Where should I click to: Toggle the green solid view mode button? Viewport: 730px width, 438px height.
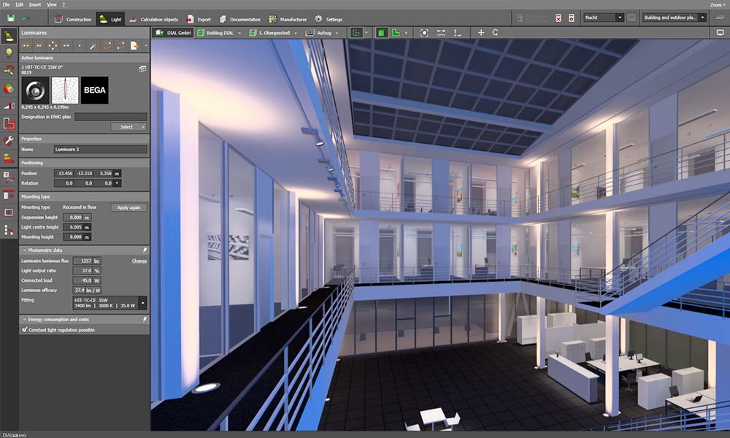point(380,33)
